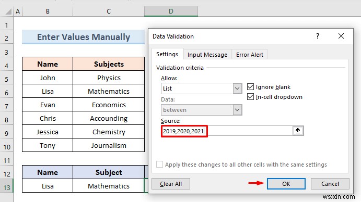This screenshot has width=361, height=202.
Task: Select Lisa cell in row 6
Action: pyautogui.click(x=48, y=91)
